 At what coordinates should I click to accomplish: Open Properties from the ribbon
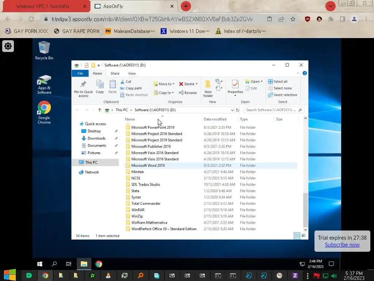235,88
